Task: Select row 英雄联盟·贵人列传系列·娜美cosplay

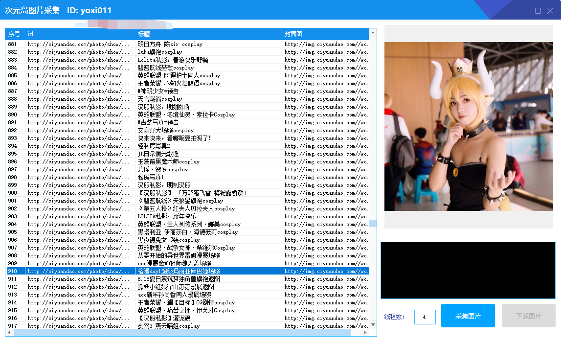Action: point(187,224)
